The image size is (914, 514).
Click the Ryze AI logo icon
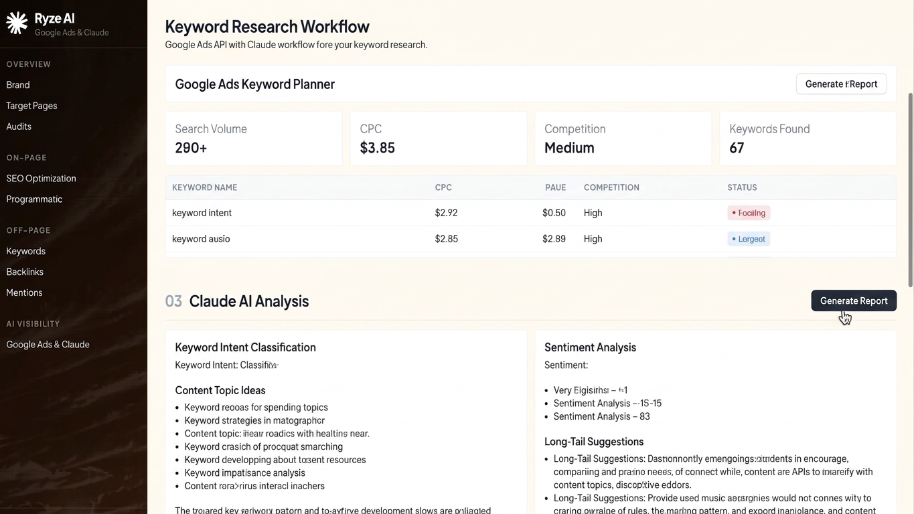[x=17, y=23]
